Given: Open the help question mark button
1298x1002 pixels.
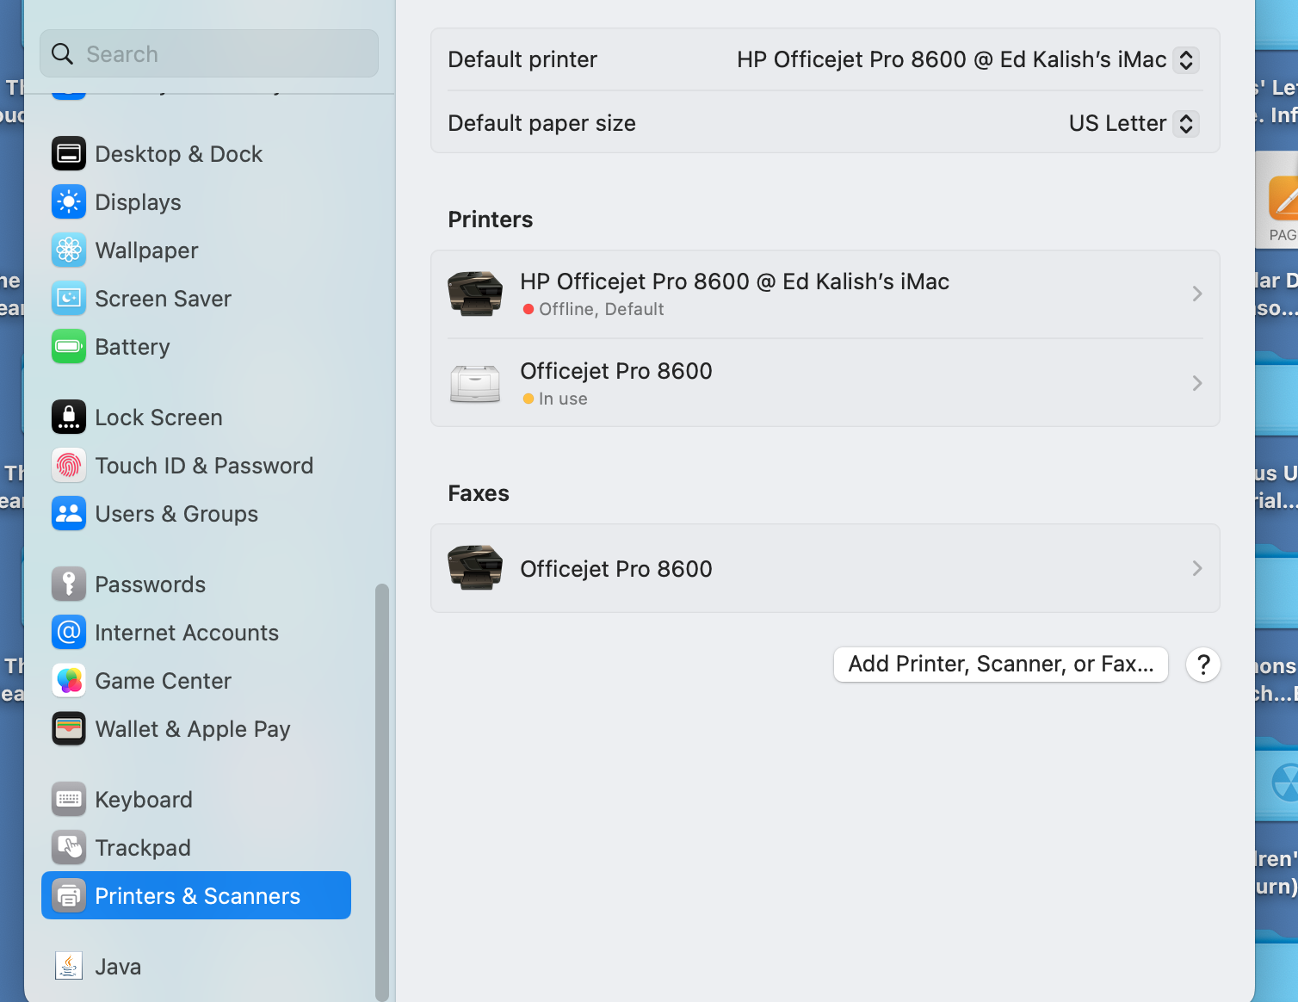Looking at the screenshot, I should [x=1203, y=665].
